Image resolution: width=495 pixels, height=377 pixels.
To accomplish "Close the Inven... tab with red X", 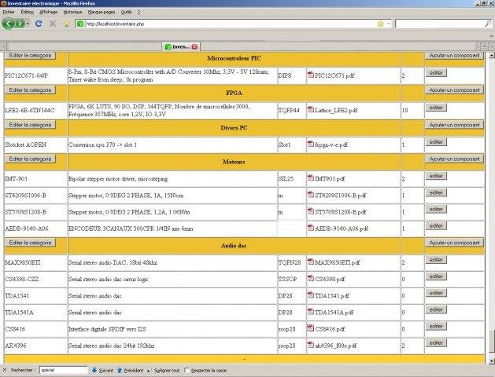I will coord(194,47).
